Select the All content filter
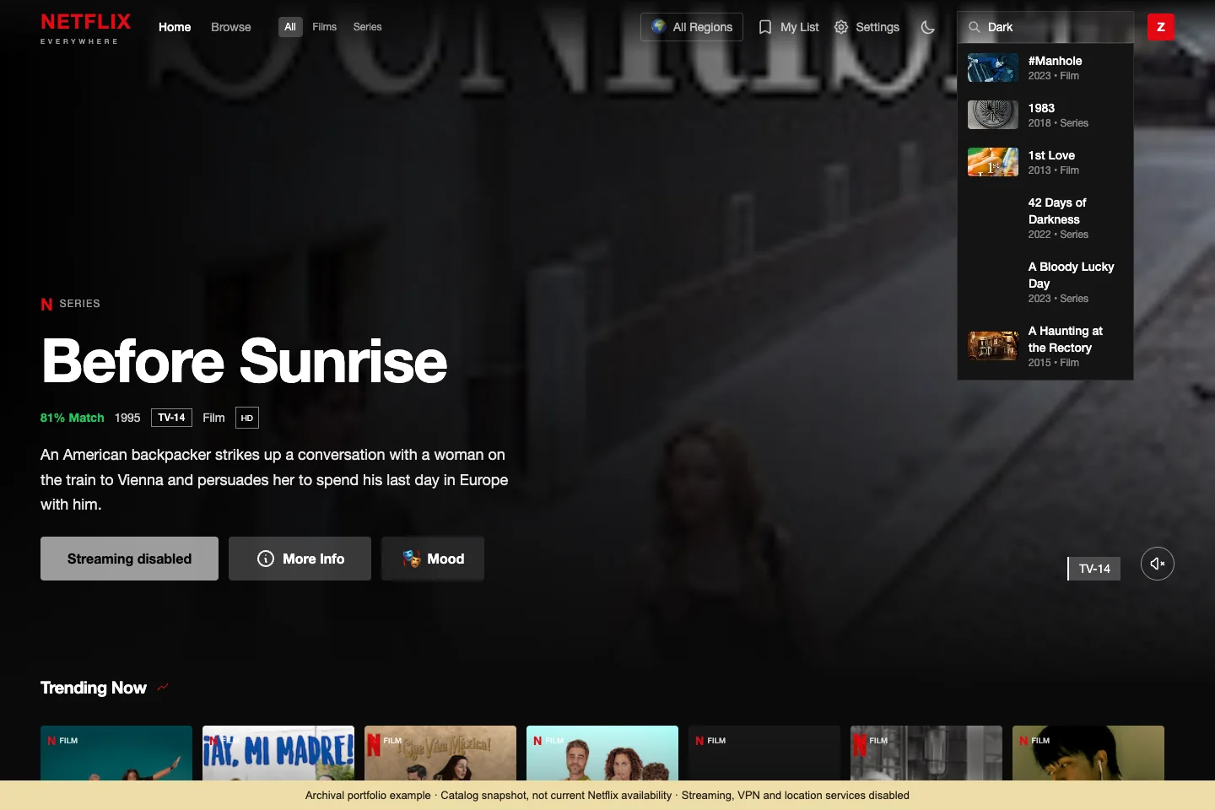The height and width of the screenshot is (810, 1215). point(290,27)
